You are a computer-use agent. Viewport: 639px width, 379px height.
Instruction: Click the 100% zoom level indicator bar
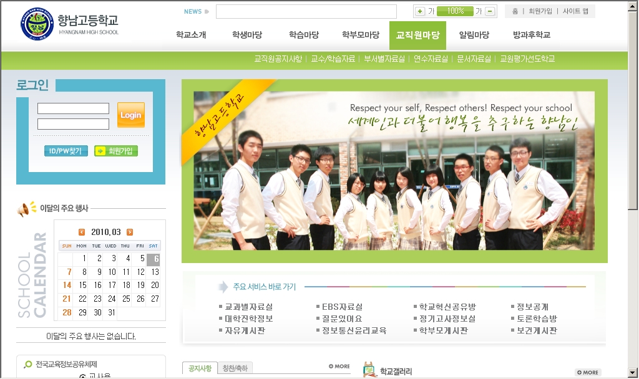coord(455,11)
